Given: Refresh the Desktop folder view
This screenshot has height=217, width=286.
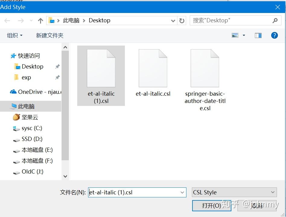Looking at the screenshot, I should tap(181, 20).
